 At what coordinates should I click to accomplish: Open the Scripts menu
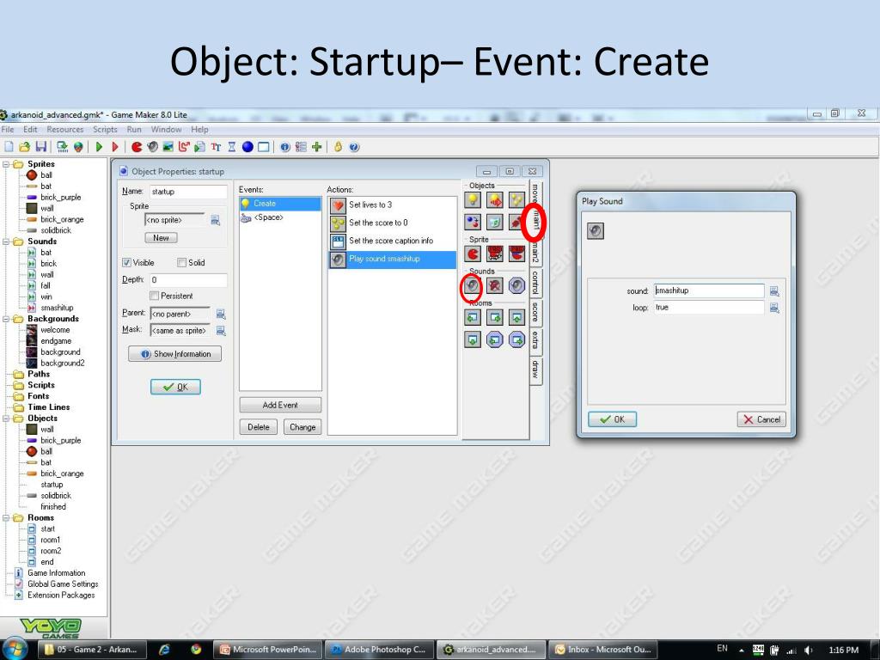pyautogui.click(x=105, y=129)
